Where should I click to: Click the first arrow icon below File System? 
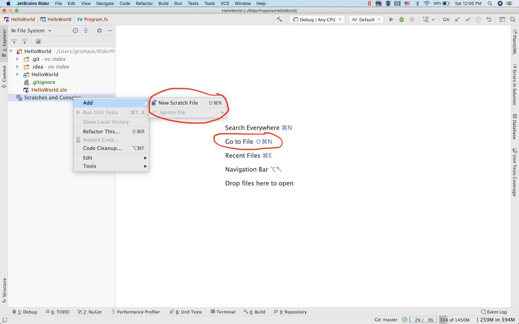click(14, 41)
